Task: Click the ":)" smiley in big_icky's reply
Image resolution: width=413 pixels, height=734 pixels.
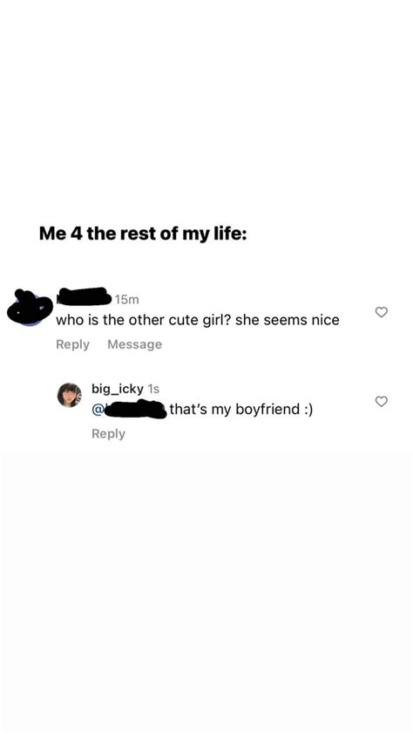Action: [308, 410]
